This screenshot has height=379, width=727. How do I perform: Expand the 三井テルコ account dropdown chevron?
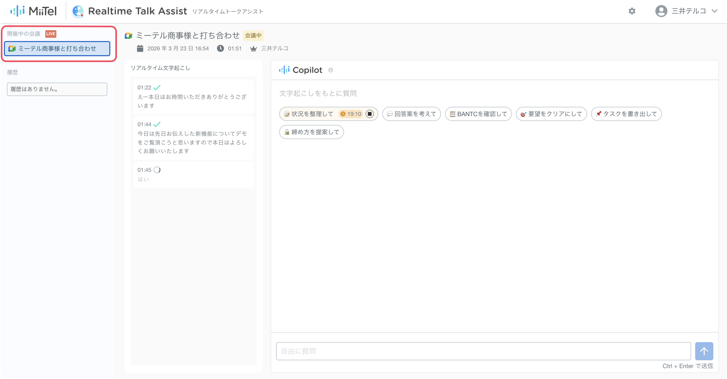click(714, 11)
